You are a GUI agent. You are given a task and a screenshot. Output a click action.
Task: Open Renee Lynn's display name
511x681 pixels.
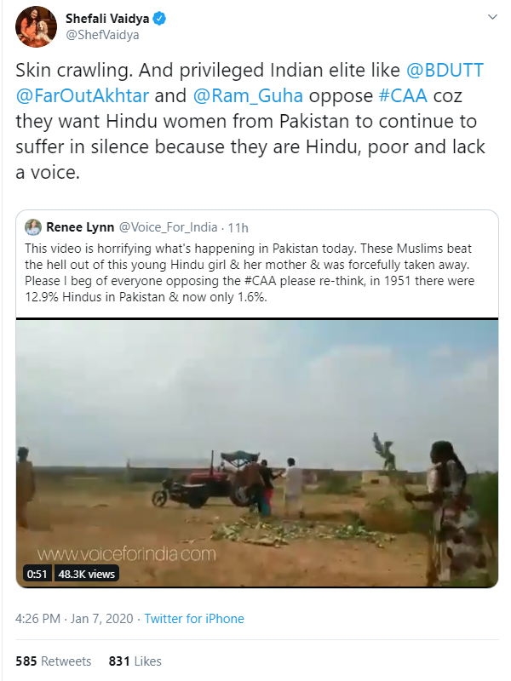pyautogui.click(x=80, y=227)
